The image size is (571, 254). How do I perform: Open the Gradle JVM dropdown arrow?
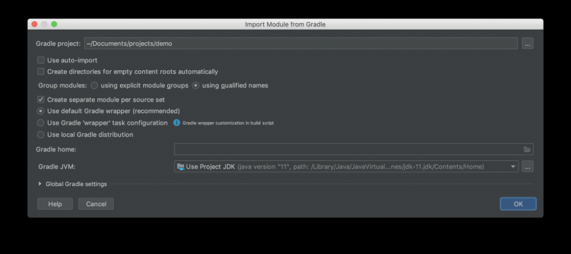coord(513,167)
